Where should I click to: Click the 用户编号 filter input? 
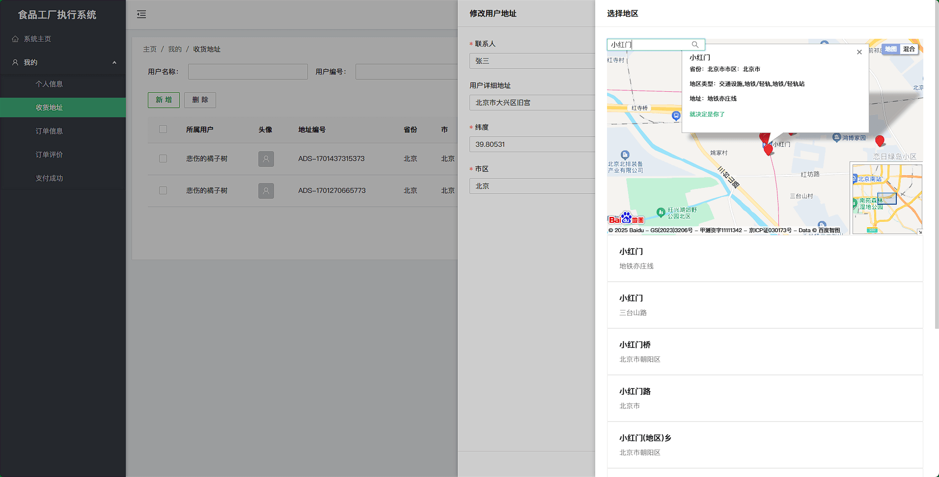pyautogui.click(x=407, y=72)
